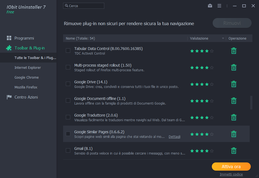Open the Dettagli link for Google Similar Pages
259x178 pixels.
(174, 137)
